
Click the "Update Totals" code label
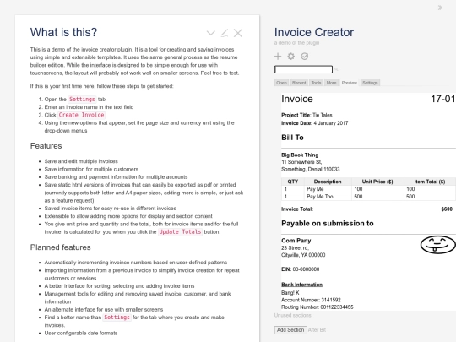[180, 231]
